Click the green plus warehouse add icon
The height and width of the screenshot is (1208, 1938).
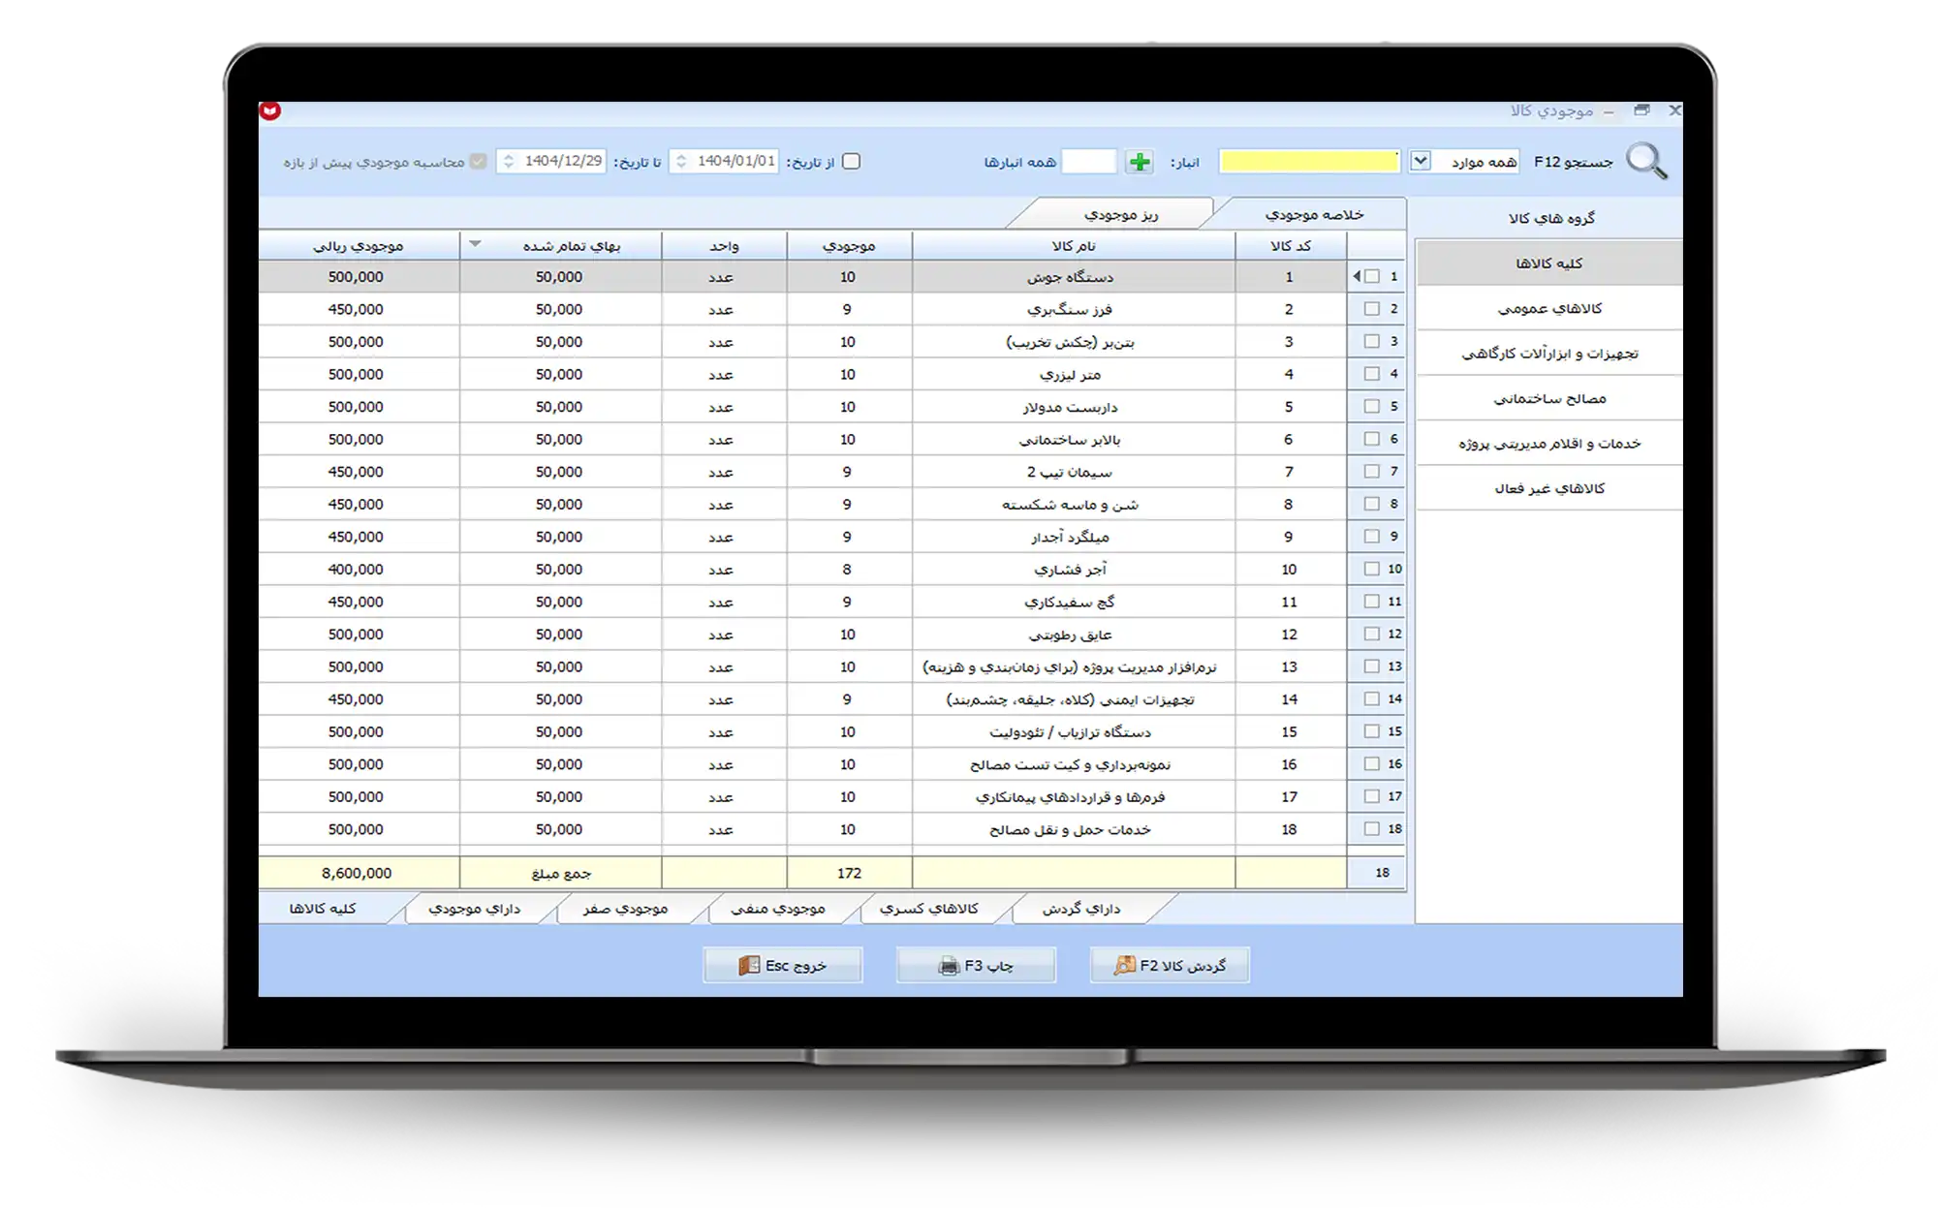click(x=1140, y=162)
